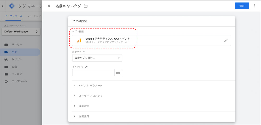The width and height of the screenshot is (261, 125).
Task: Click the help icon beside 設定タグ
Action: [x=84, y=52]
